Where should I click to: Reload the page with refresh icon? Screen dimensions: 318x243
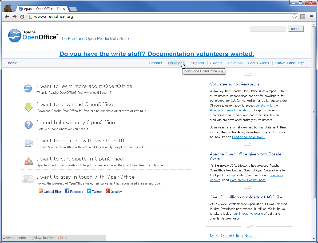click(x=22, y=17)
